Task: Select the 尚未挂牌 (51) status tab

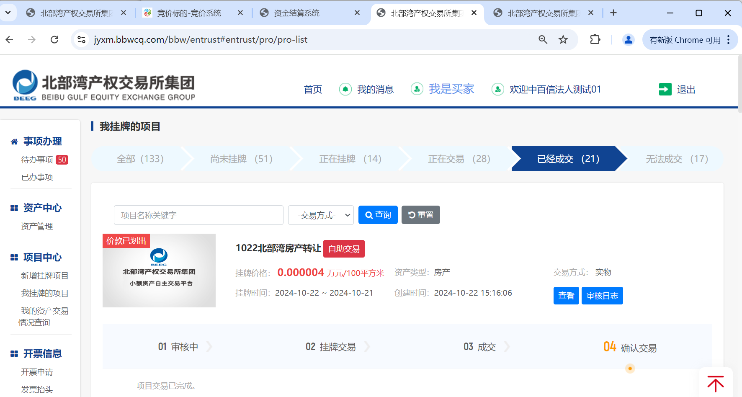Action: (x=241, y=159)
